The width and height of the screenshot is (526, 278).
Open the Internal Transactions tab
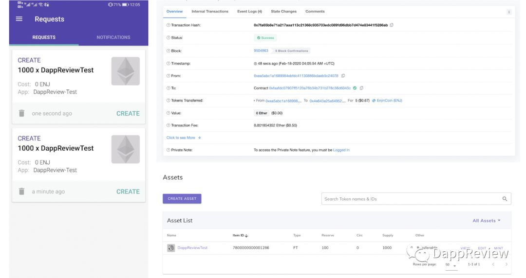pos(210,11)
